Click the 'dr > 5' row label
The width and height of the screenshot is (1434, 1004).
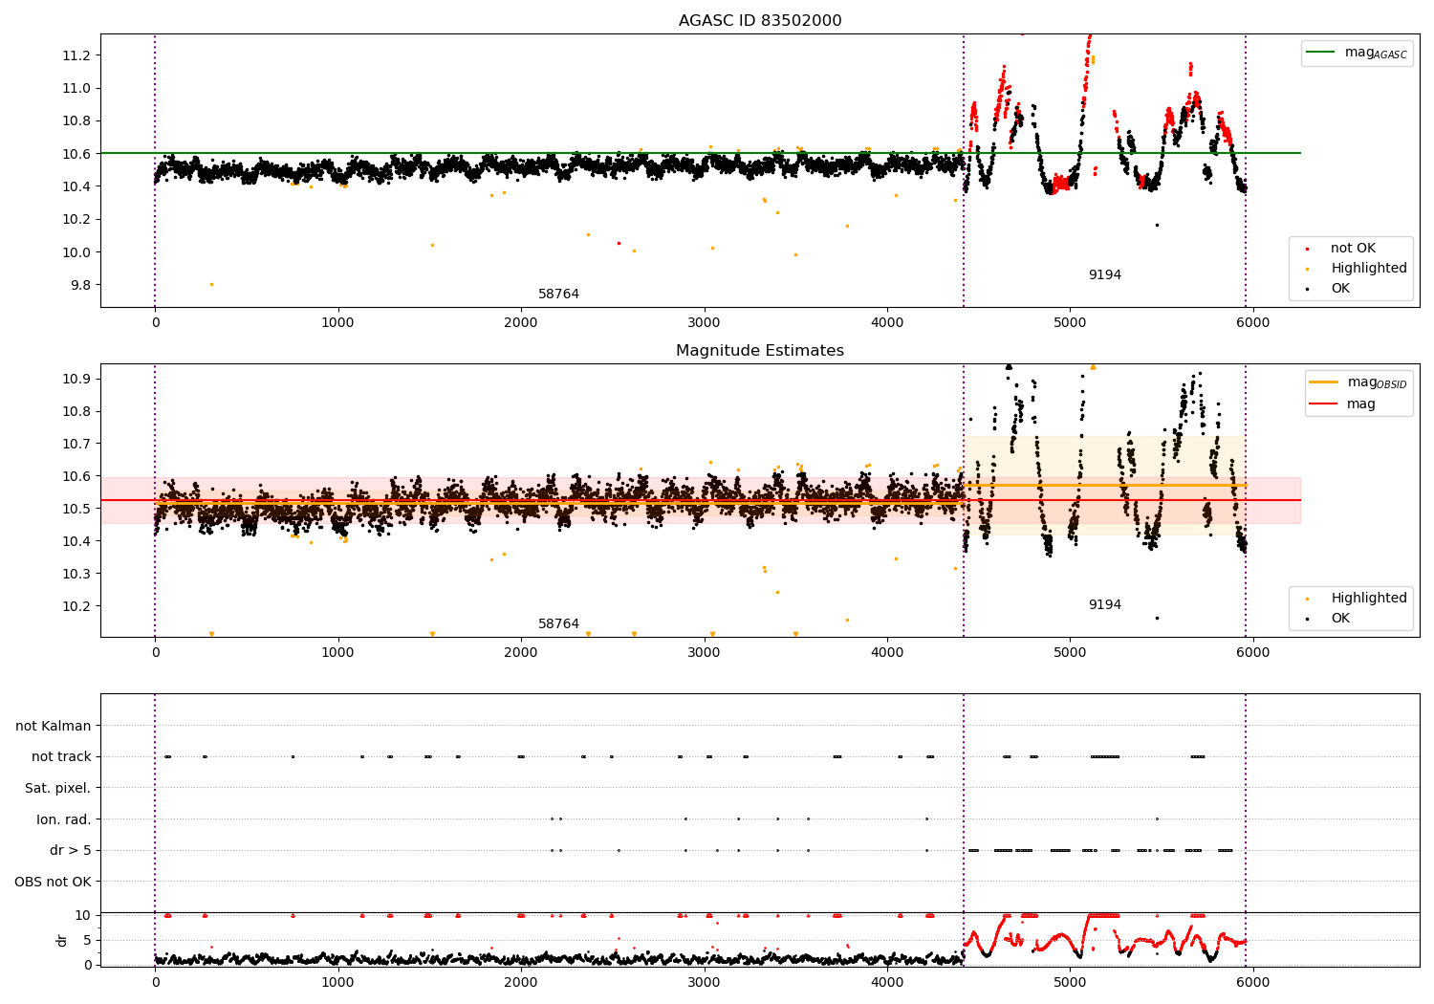[x=71, y=850]
